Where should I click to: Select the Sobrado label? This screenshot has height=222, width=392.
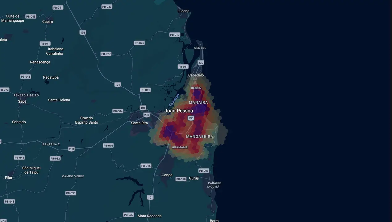click(19, 122)
